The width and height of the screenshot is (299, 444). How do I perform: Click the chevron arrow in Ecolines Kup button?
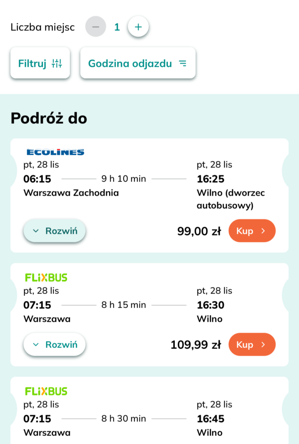click(263, 231)
